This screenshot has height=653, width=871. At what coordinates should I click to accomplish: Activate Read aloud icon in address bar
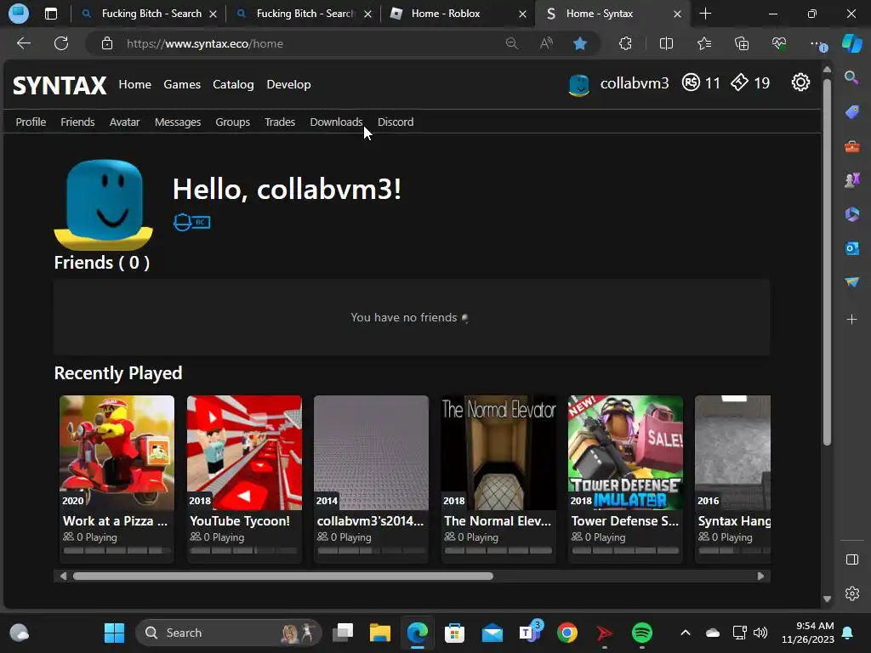pyautogui.click(x=547, y=43)
